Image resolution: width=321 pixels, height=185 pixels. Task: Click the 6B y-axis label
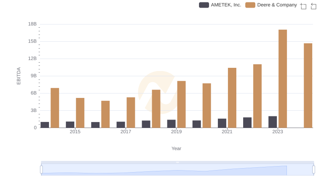click(x=34, y=93)
